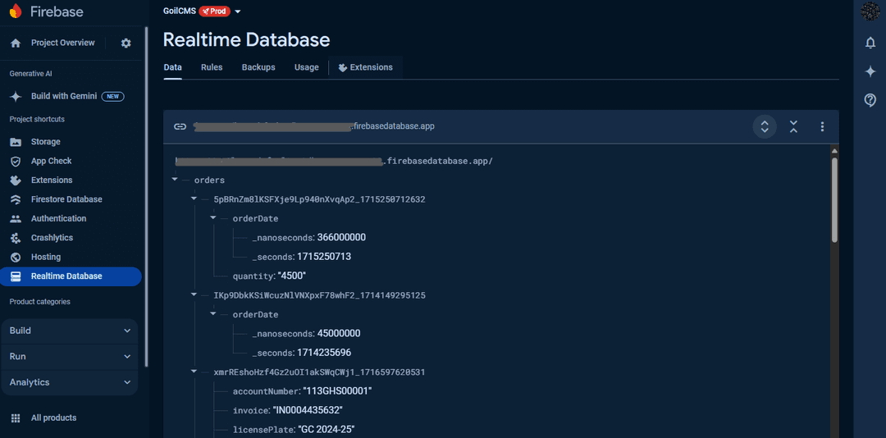Switch to the Usage tab

pyautogui.click(x=306, y=67)
